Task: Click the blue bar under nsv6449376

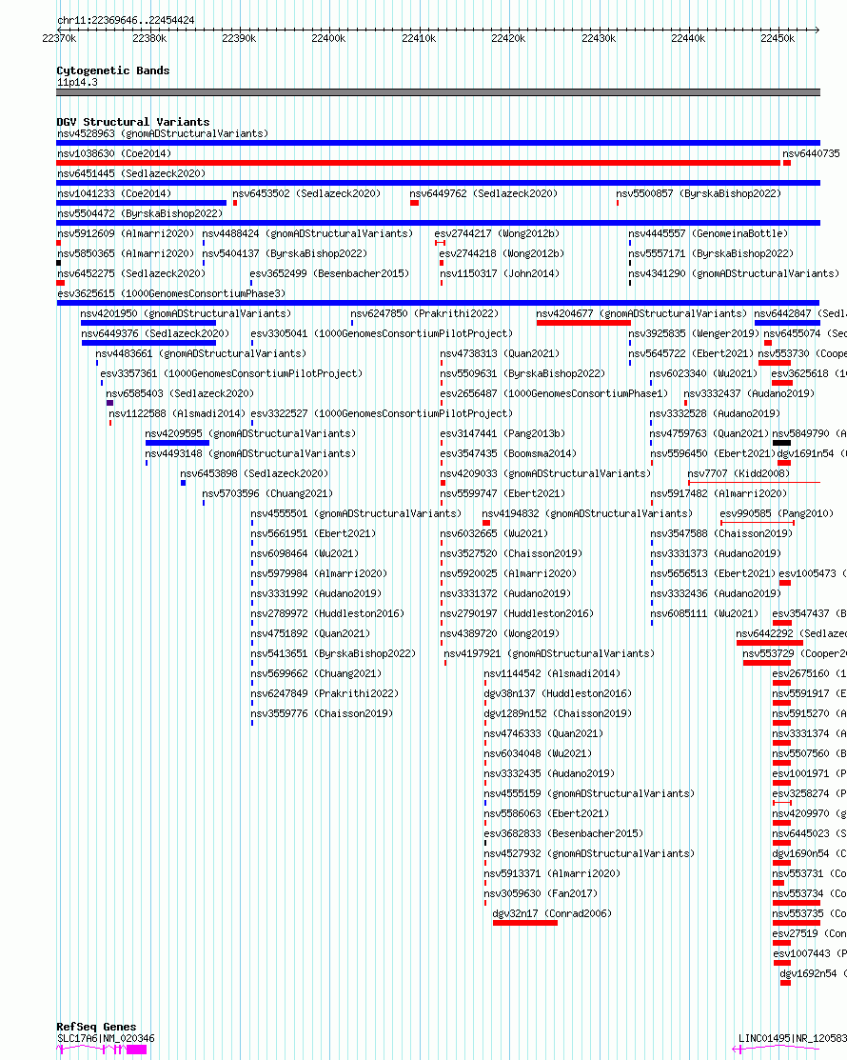Action: 148,344
